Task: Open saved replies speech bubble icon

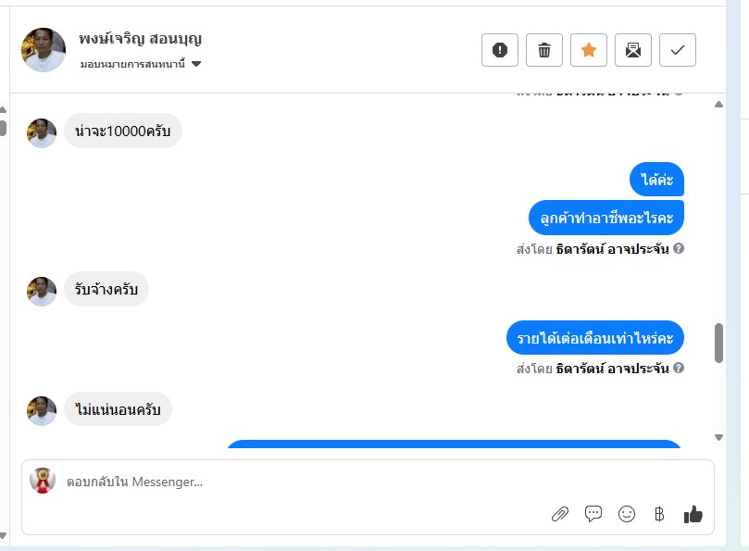Action: click(x=593, y=514)
